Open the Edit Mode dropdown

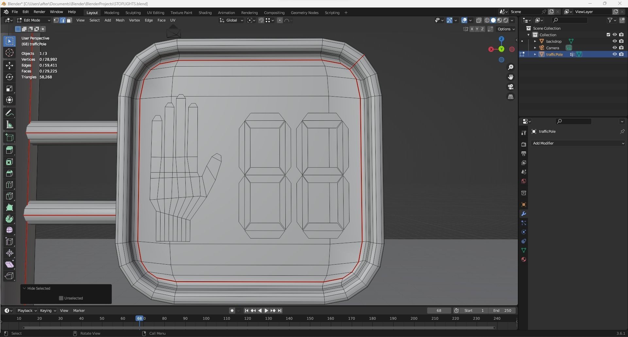click(x=34, y=20)
